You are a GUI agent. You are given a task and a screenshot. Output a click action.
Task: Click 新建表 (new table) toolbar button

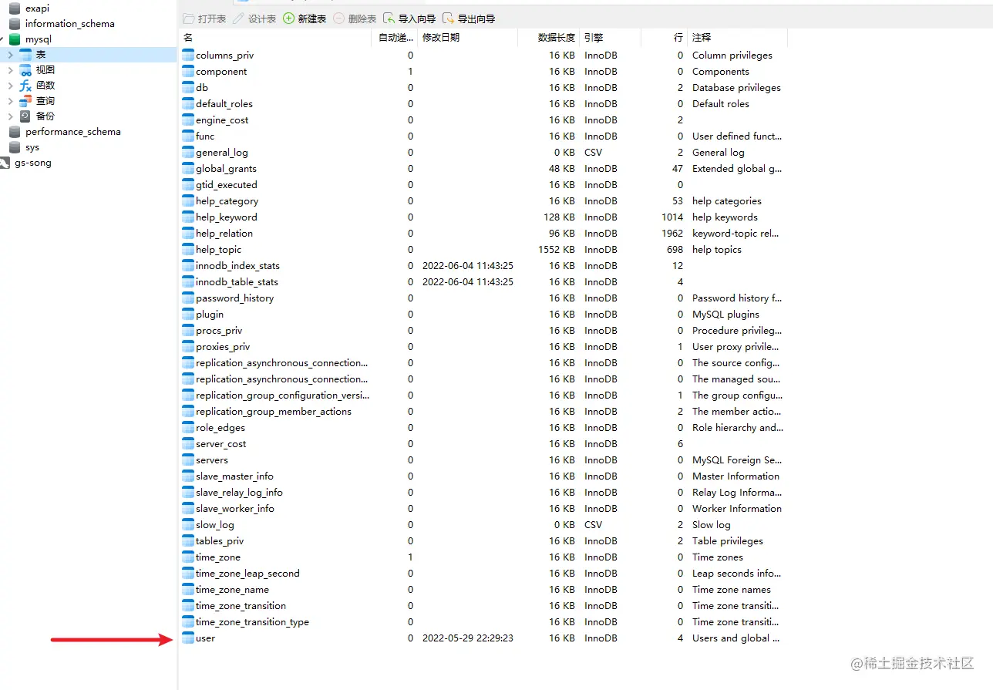click(305, 19)
